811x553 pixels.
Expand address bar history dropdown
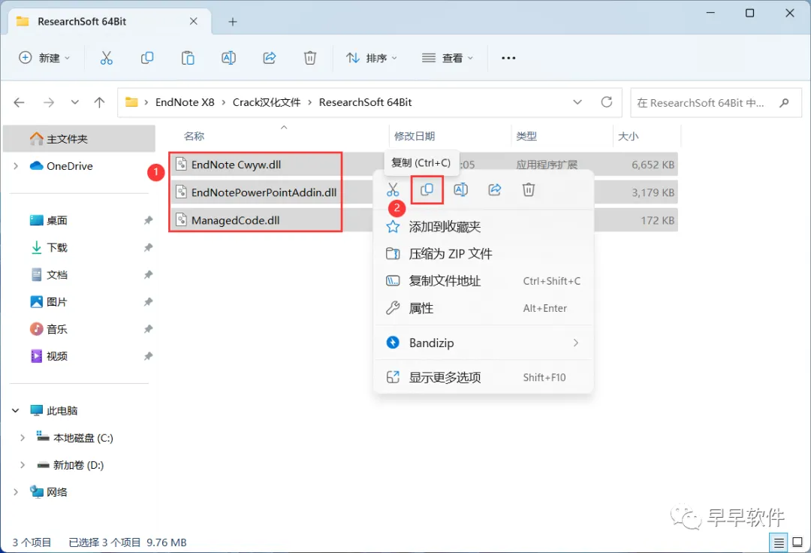(577, 102)
